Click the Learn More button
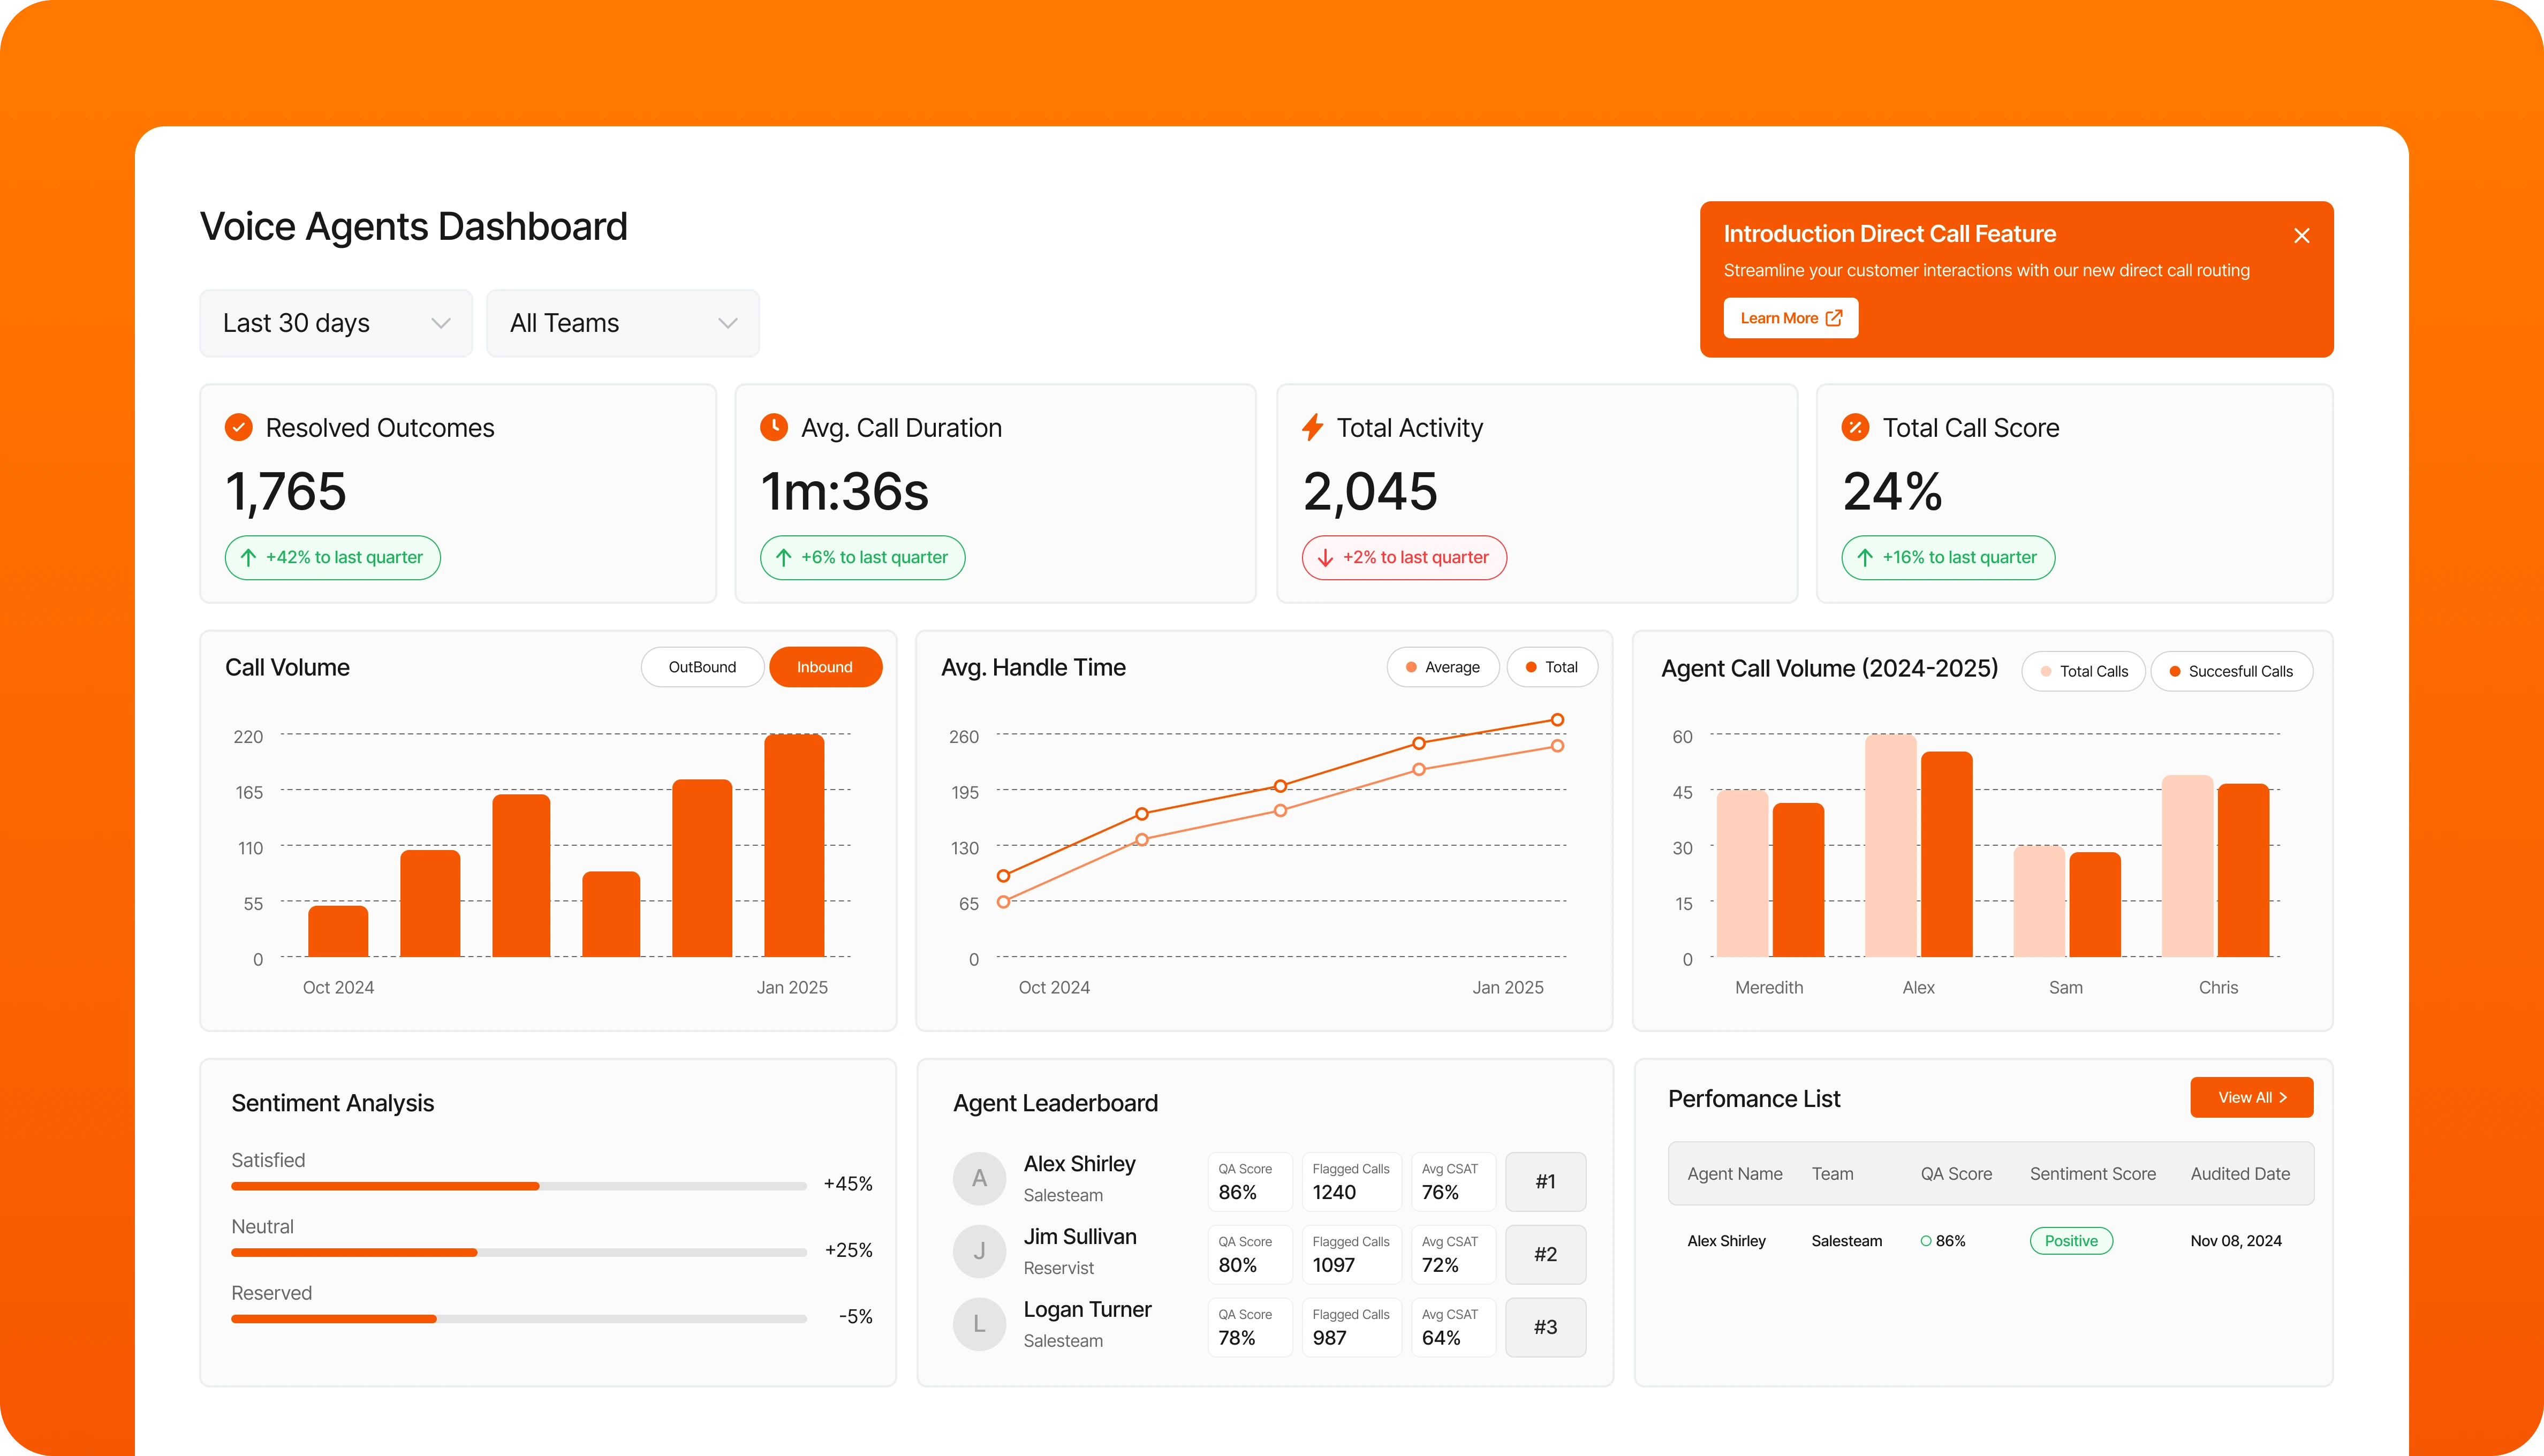 [x=1790, y=318]
